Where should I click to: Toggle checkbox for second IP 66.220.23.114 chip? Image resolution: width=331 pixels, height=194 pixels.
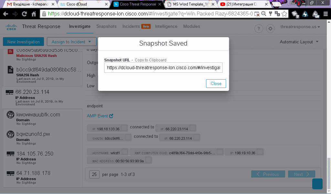tap(197, 137)
